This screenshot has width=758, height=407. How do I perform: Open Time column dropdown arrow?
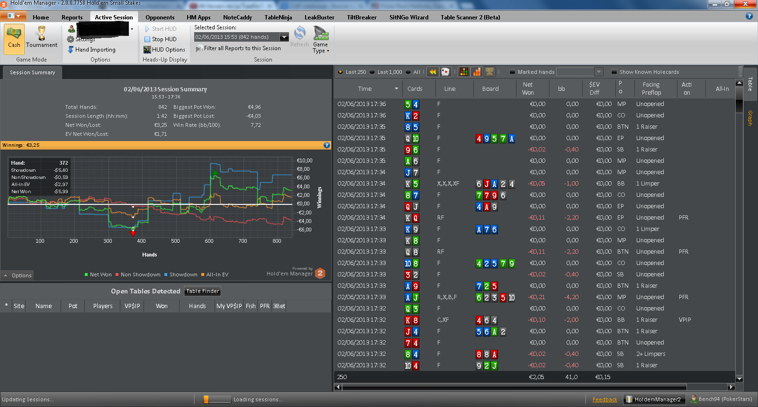[x=397, y=88]
